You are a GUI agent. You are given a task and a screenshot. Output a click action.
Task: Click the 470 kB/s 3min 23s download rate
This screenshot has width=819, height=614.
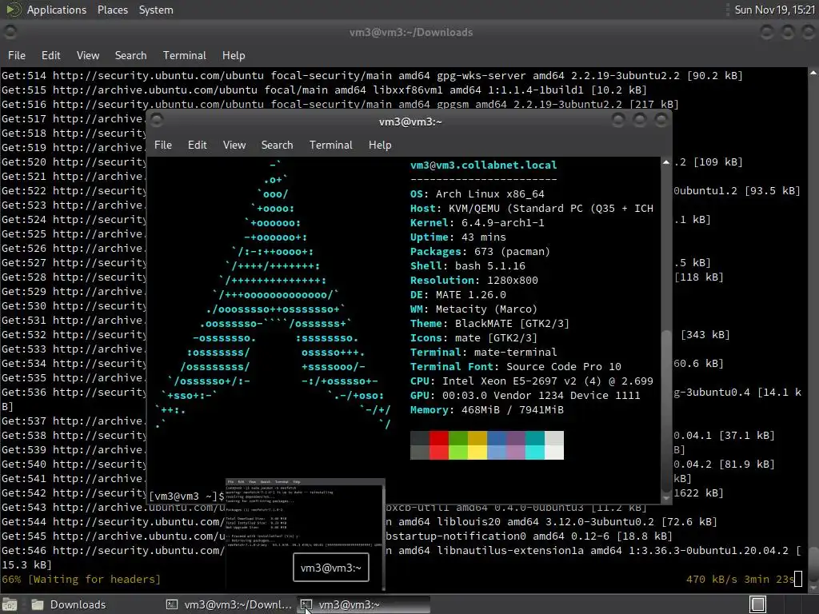[x=740, y=579]
